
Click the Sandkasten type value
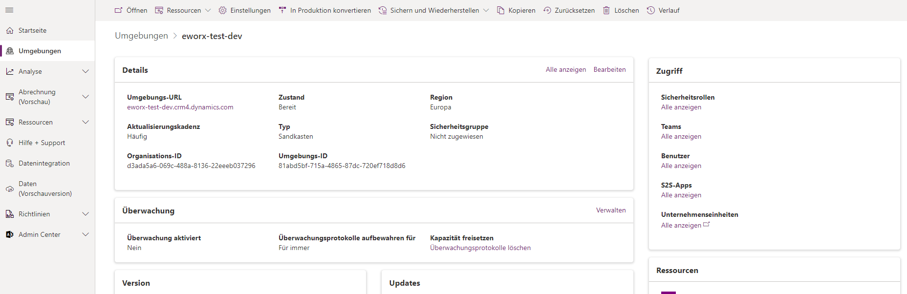tap(296, 137)
